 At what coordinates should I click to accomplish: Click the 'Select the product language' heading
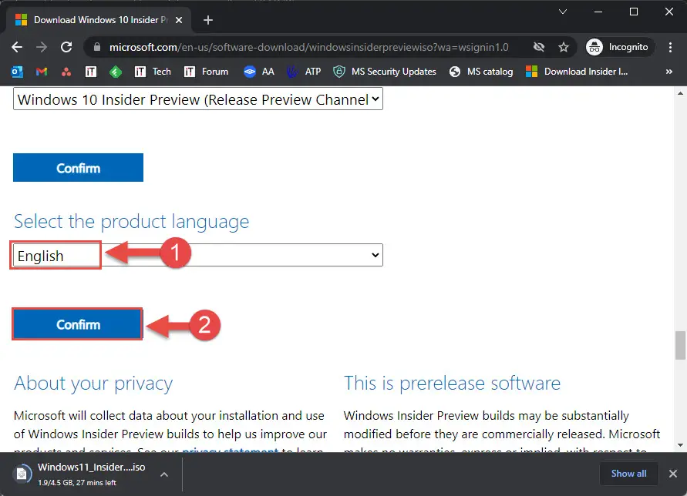tap(131, 222)
